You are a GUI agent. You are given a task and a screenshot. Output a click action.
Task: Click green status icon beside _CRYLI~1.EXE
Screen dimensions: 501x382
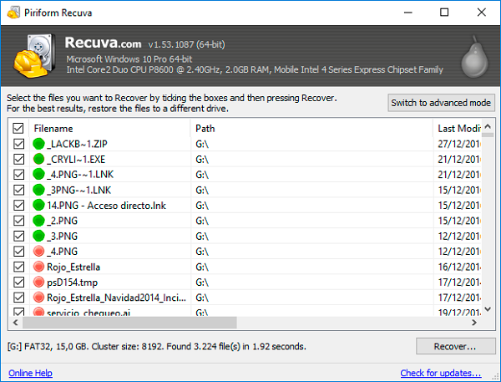[38, 159]
